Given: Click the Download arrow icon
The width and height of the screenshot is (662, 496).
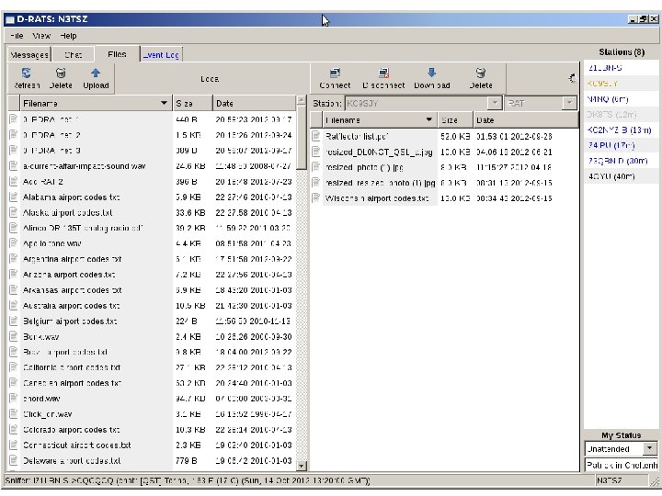Looking at the screenshot, I should click(x=431, y=73).
